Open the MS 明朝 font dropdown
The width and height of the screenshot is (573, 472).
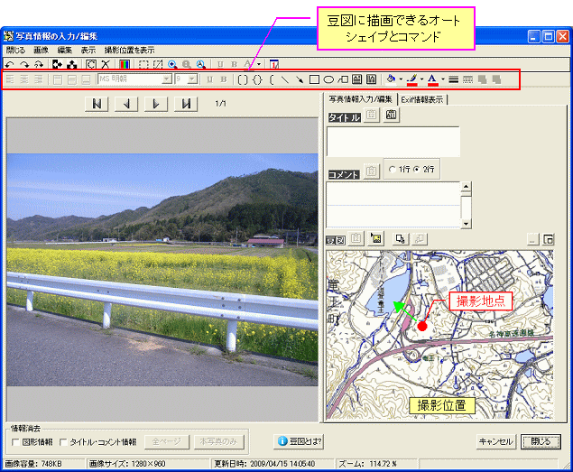coord(167,79)
